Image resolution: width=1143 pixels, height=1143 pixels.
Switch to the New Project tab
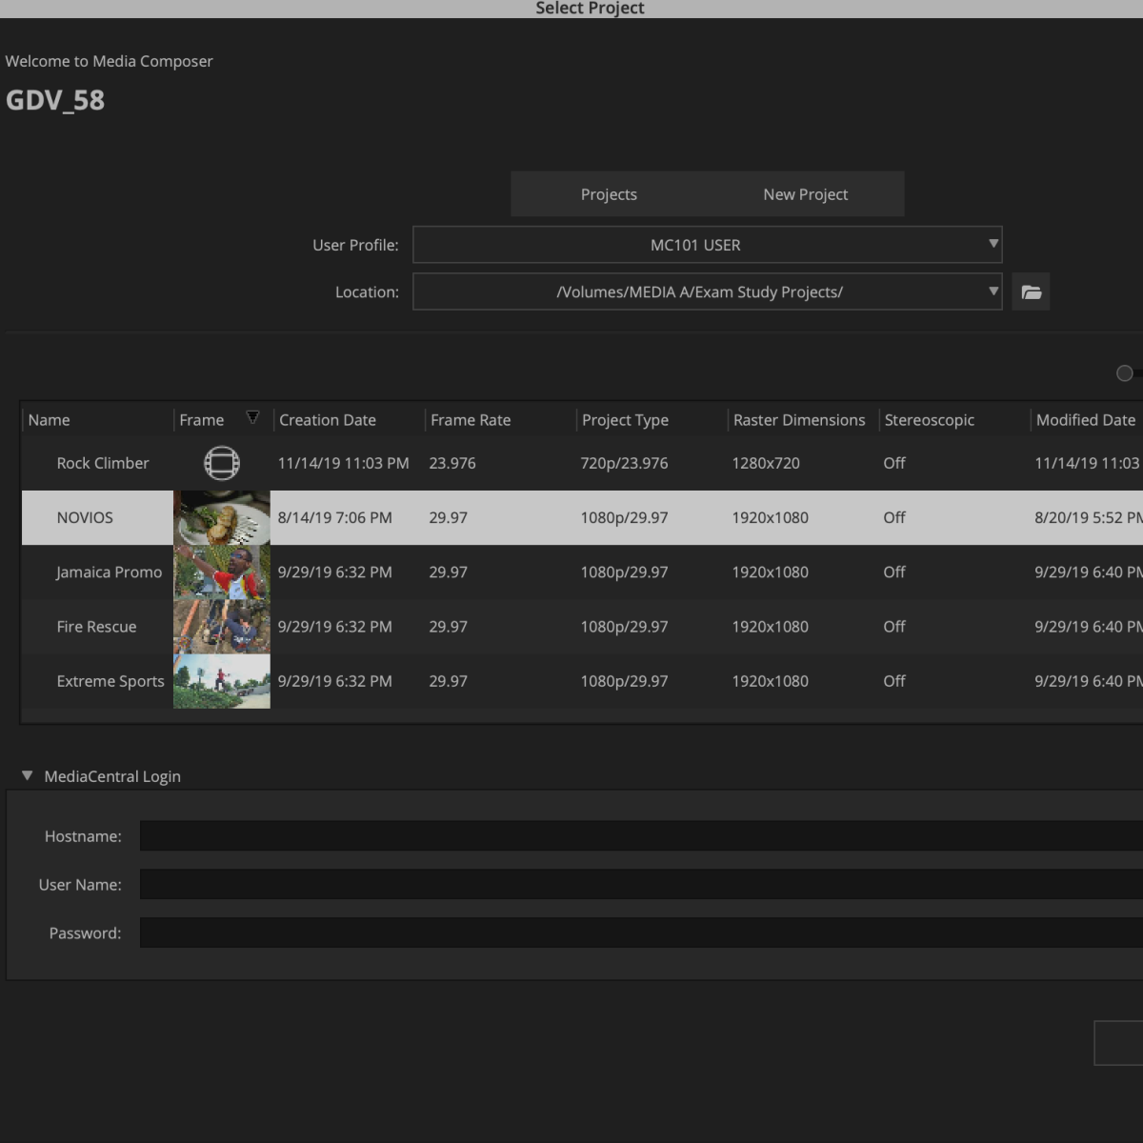coord(805,194)
